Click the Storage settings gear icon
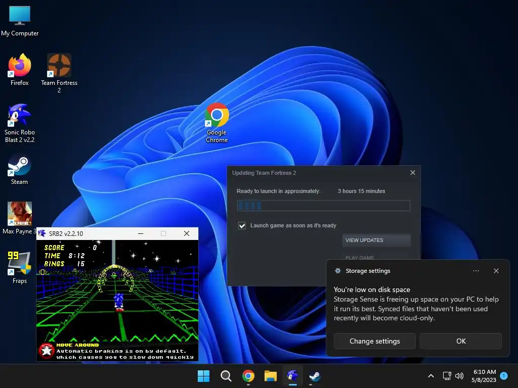 coord(337,271)
